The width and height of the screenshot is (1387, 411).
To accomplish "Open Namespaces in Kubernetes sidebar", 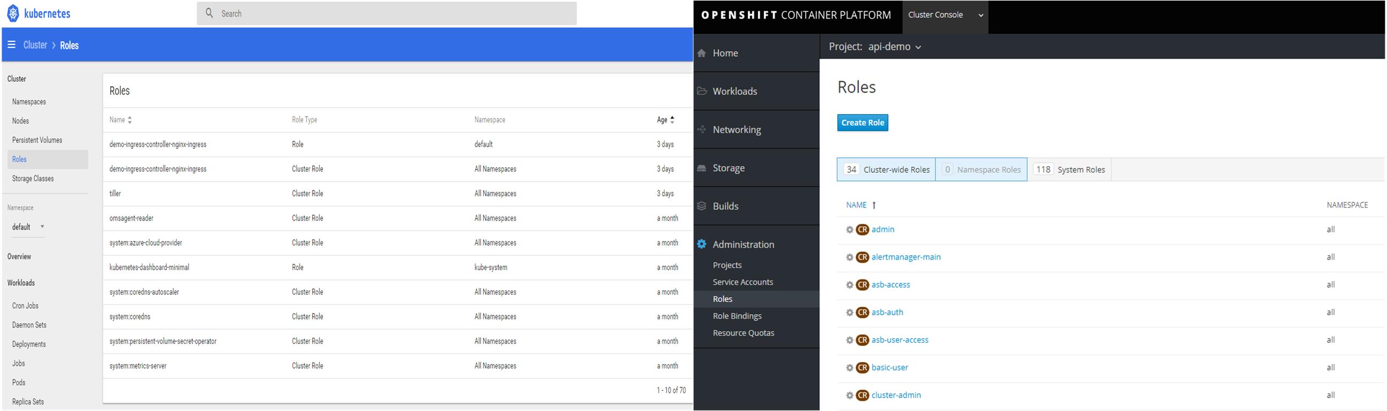I will coord(29,102).
